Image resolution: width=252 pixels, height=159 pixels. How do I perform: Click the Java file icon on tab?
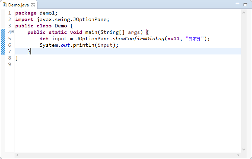[4, 5]
